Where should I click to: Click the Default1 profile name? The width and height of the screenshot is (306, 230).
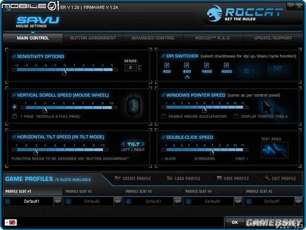pyautogui.click(x=32, y=201)
